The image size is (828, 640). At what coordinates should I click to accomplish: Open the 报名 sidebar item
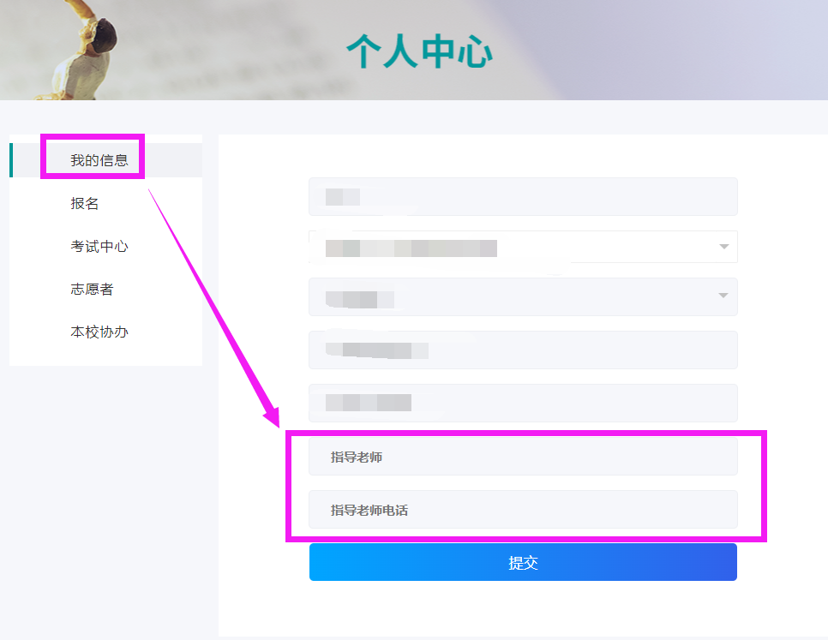tap(85, 203)
